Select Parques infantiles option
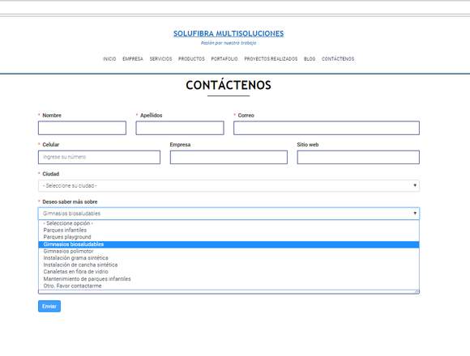 coord(229,230)
